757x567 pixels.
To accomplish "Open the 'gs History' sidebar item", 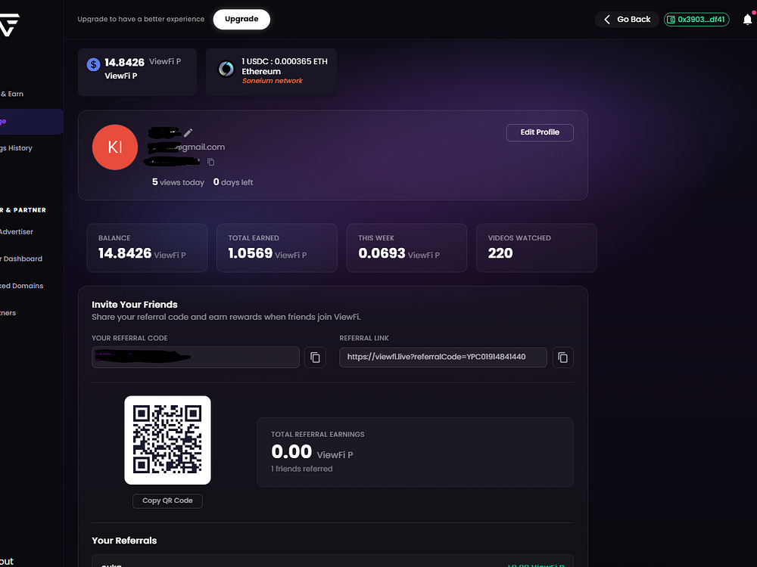I will click(16, 148).
